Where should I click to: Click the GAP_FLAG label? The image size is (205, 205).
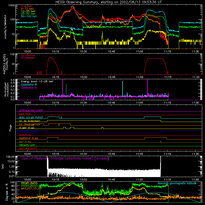[x=25, y=114]
